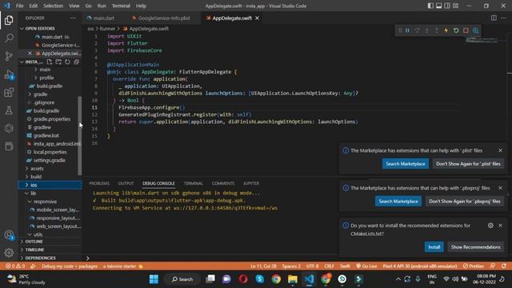Click Show Recommendations button
Screen dimensions: 512x288
click(x=475, y=247)
